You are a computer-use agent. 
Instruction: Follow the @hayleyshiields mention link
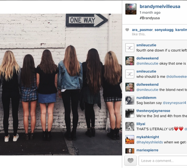[x=150, y=142]
